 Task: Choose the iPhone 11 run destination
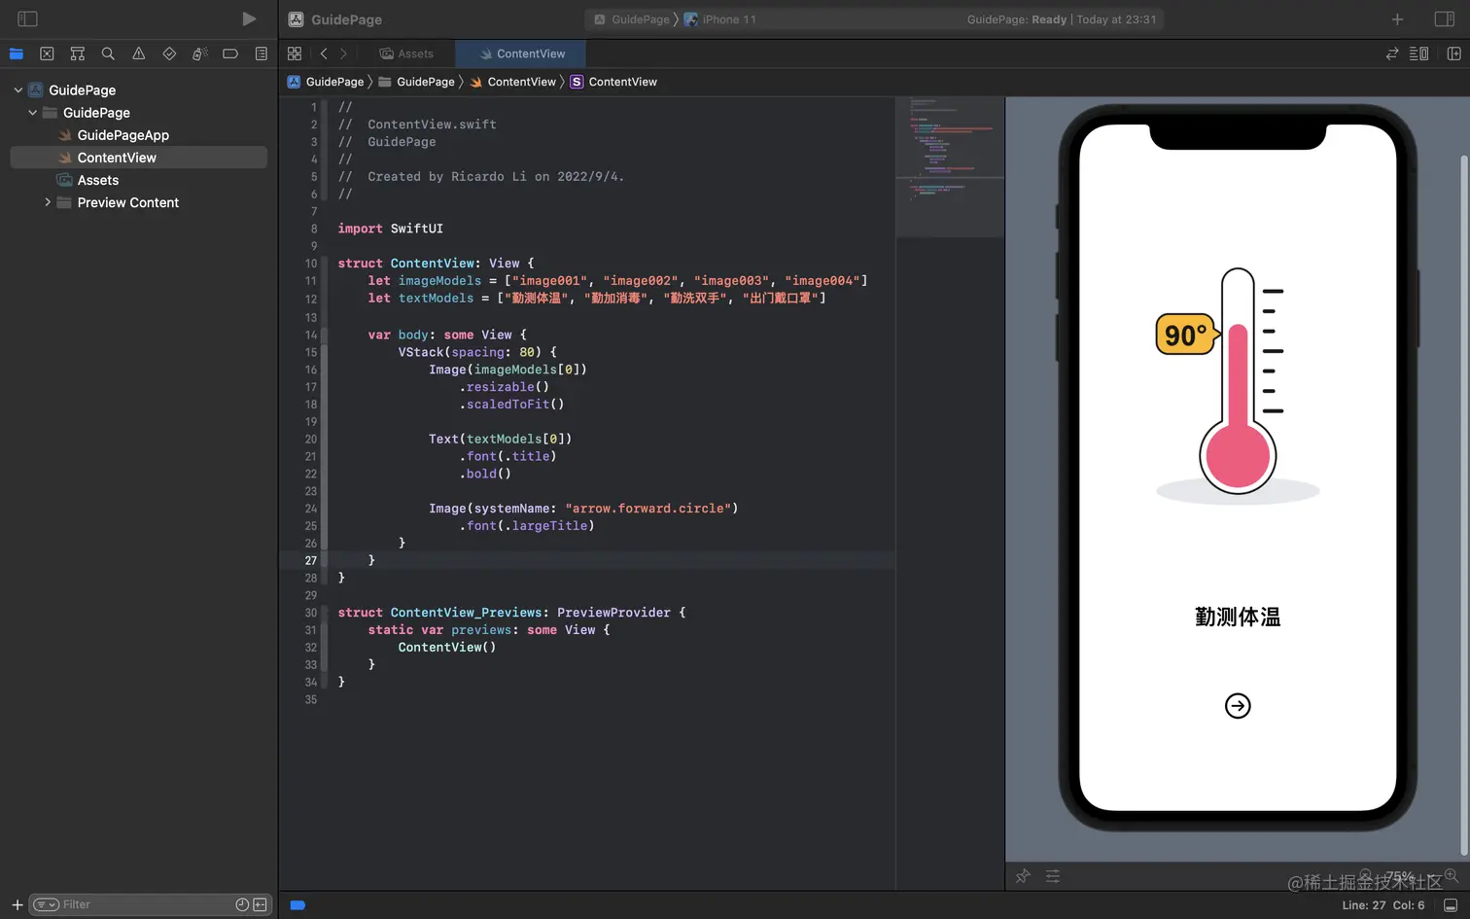tap(720, 19)
